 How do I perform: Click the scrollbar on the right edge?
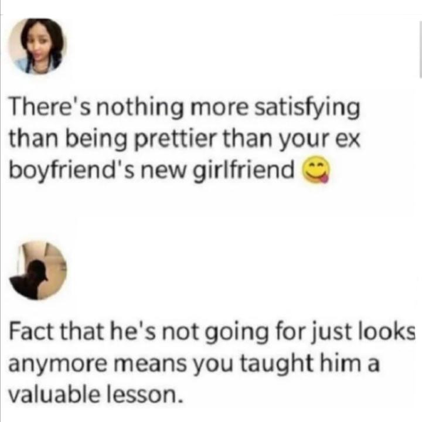click(420, 50)
